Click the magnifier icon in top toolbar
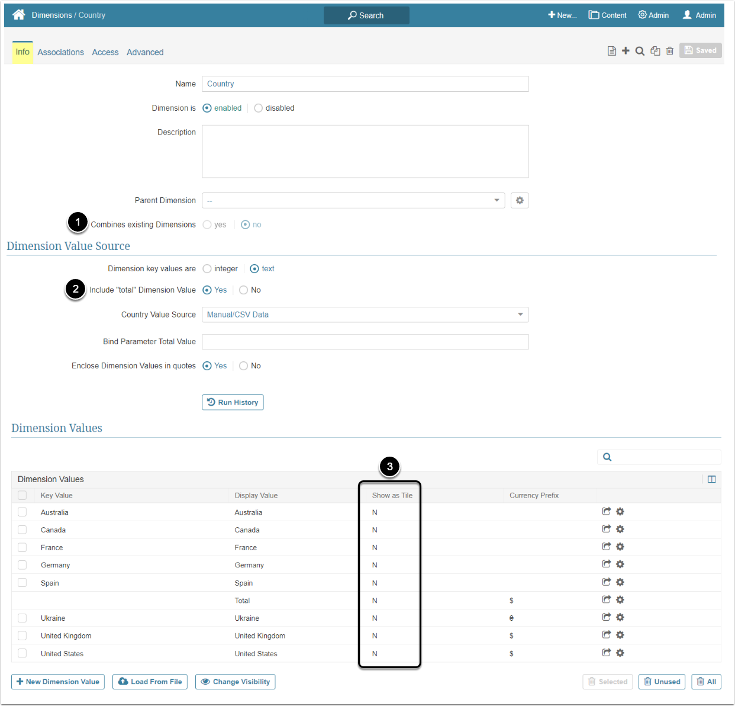 click(640, 51)
